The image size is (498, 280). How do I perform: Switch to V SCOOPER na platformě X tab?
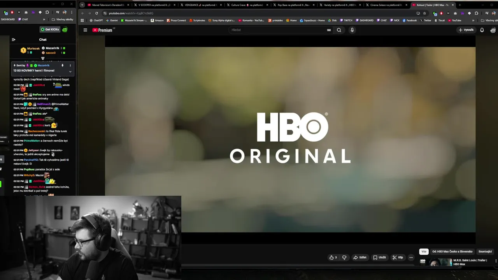(x=154, y=5)
